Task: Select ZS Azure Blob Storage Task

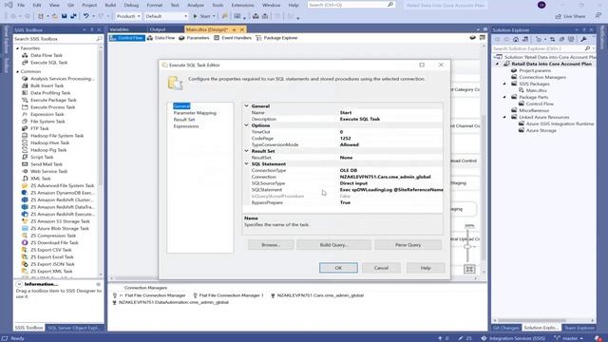Action: pyautogui.click(x=60, y=228)
